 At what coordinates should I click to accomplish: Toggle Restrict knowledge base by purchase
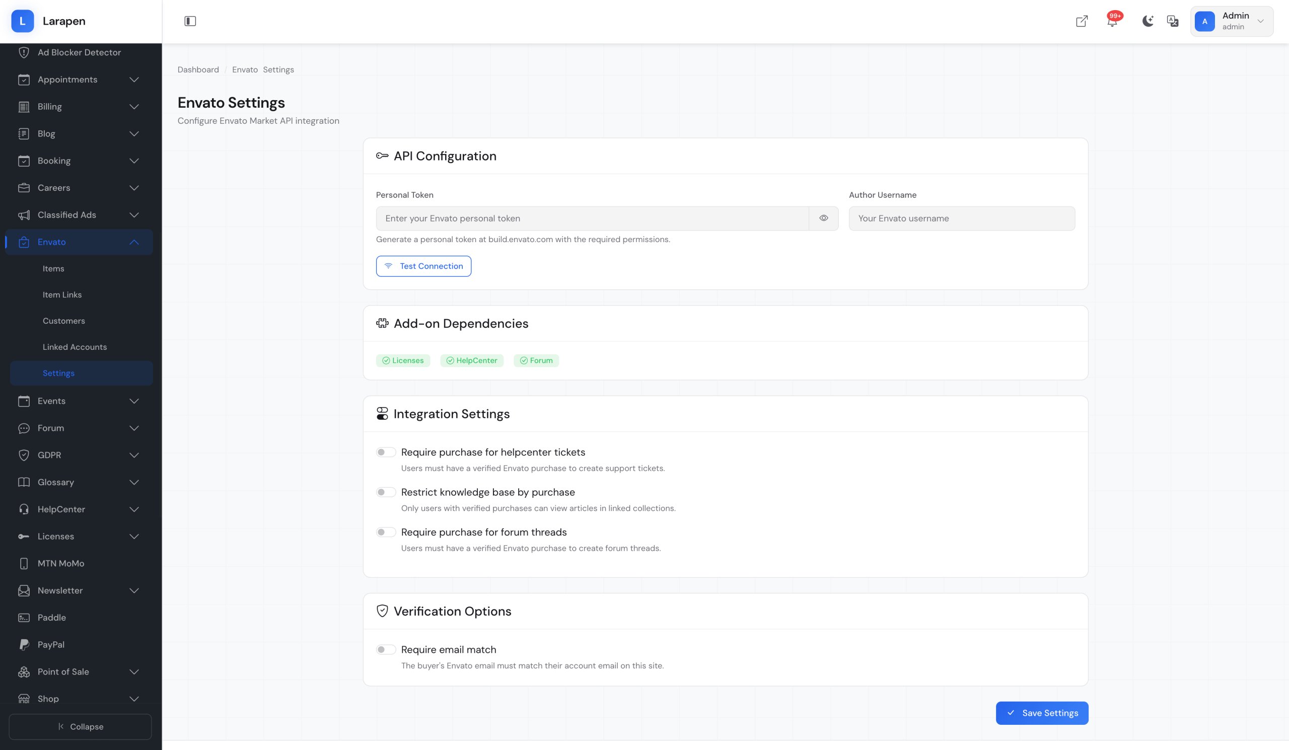[x=386, y=492]
